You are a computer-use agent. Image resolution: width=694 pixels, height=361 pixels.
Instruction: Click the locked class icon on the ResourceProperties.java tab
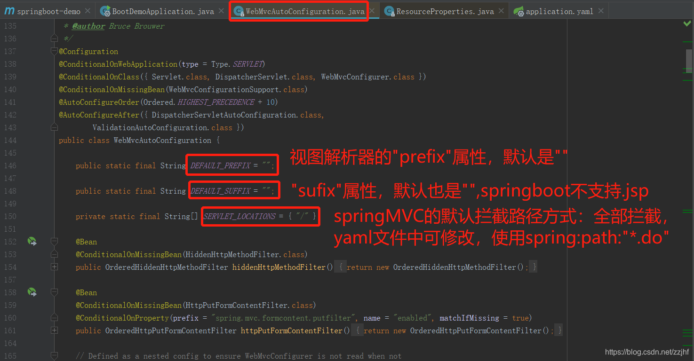(389, 11)
